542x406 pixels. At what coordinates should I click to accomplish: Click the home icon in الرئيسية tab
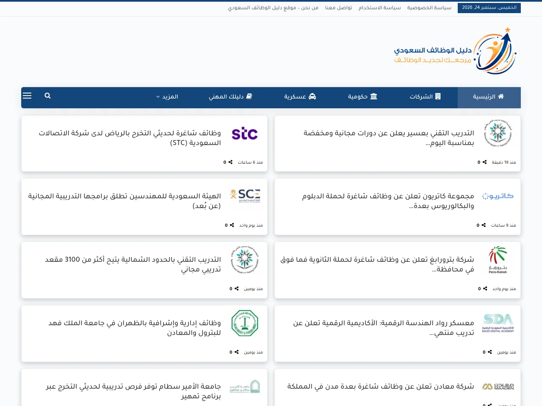tap(501, 96)
